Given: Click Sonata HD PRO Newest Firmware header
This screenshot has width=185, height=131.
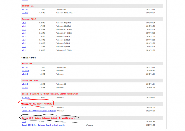Looking at the screenshot, I should pyautogui.click(x=92, y=104).
